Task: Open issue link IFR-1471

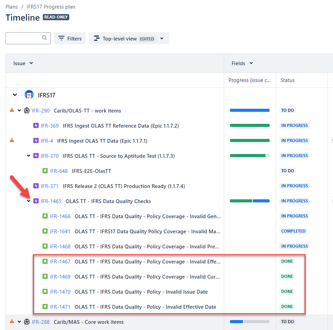Action: [60, 307]
